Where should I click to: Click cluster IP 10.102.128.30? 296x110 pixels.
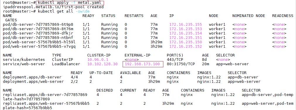[x=102, y=64]
